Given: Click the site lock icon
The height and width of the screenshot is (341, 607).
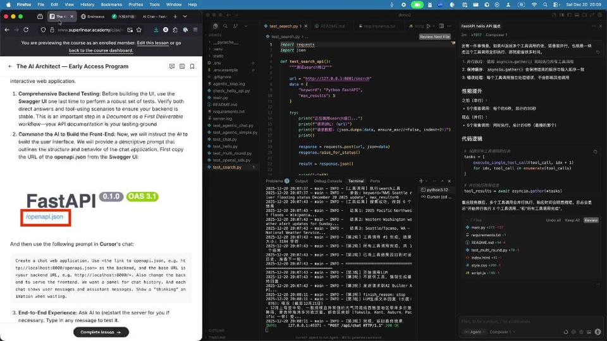Looking at the screenshot, I should point(52,30).
